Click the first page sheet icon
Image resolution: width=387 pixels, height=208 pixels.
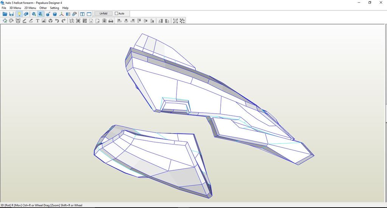[91, 21]
